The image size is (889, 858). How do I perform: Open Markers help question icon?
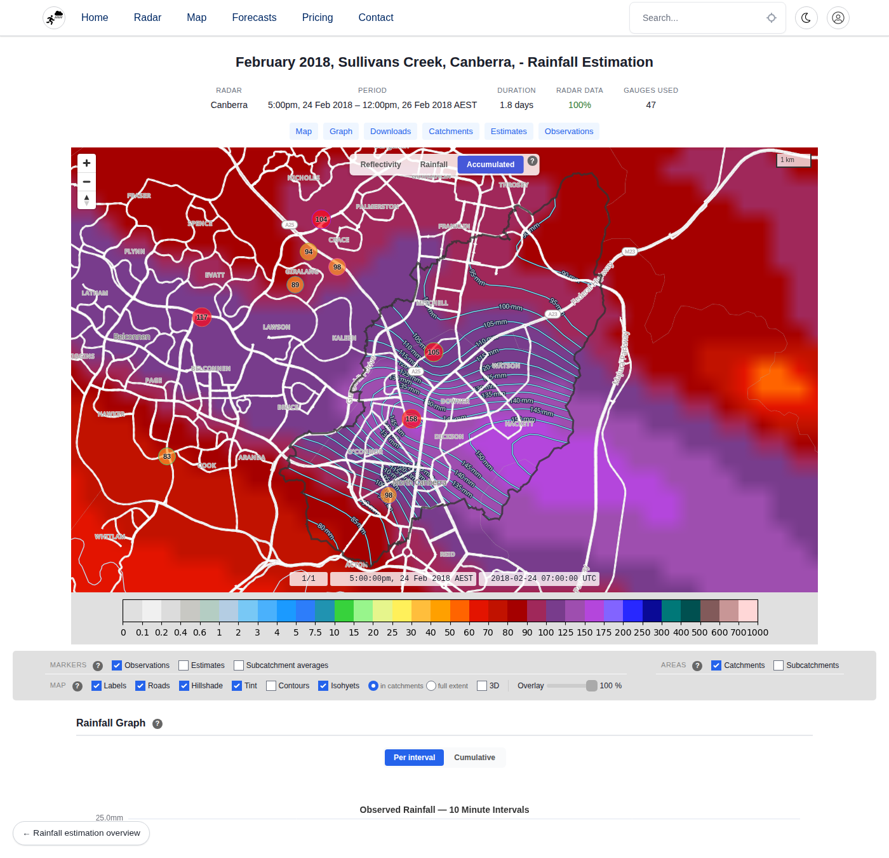coord(98,666)
